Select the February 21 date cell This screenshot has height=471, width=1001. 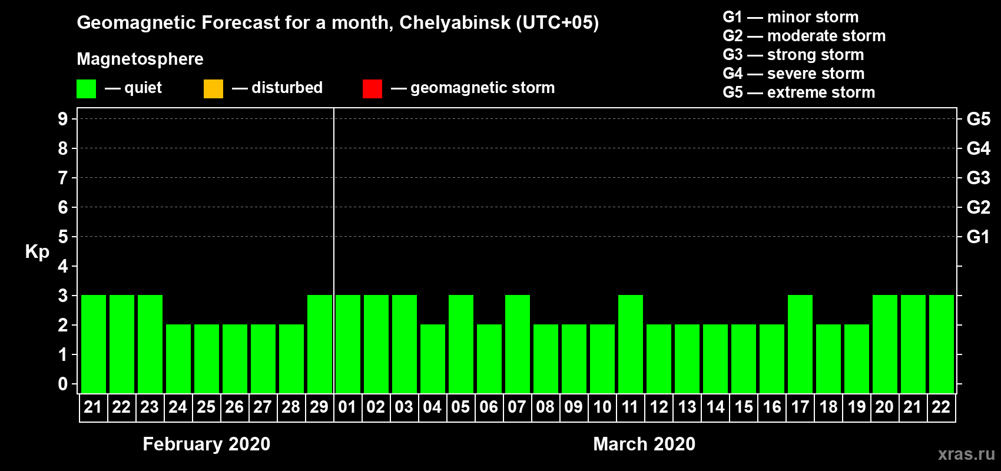(93, 407)
